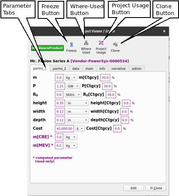Screen dimensions: 179x196
Task: Switch to the parms_2 tab
Action: pyautogui.click(x=60, y=68)
